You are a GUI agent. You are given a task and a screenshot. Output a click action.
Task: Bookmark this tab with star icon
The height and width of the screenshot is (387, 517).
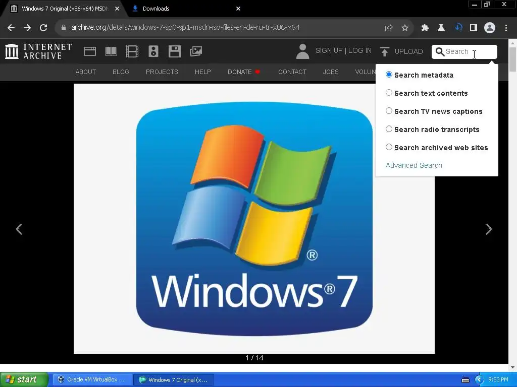405,28
